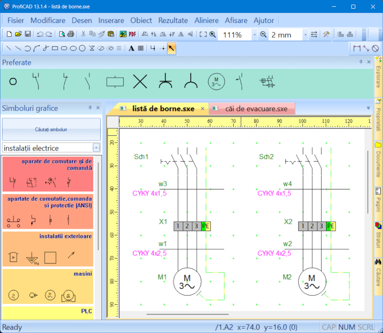Open the Afisare menu

[x=236, y=21]
